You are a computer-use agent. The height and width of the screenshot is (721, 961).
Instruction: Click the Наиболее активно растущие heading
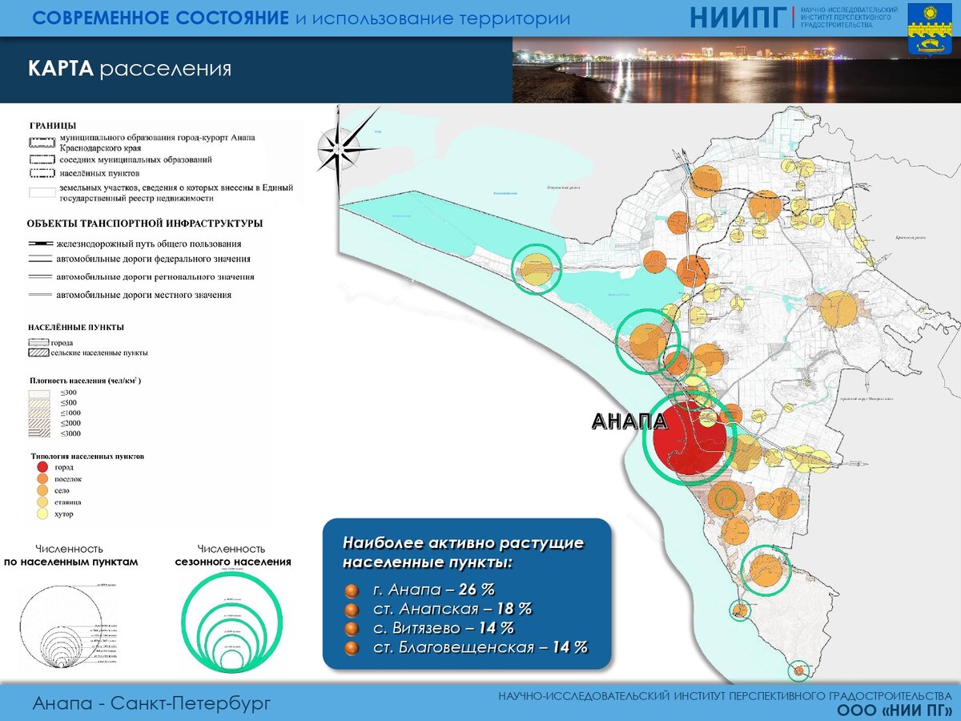click(463, 553)
